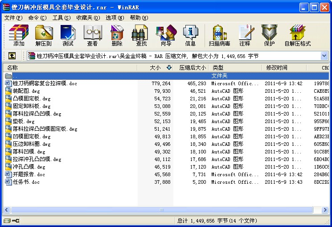Open the 帮助(H) menu
This screenshot has width=332, height=227.
click(x=139, y=17)
